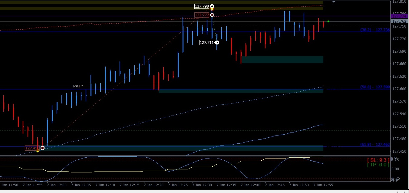This screenshot has height=193, width=409.
Task: Click the 127.798 price label
Action: coord(202,6)
